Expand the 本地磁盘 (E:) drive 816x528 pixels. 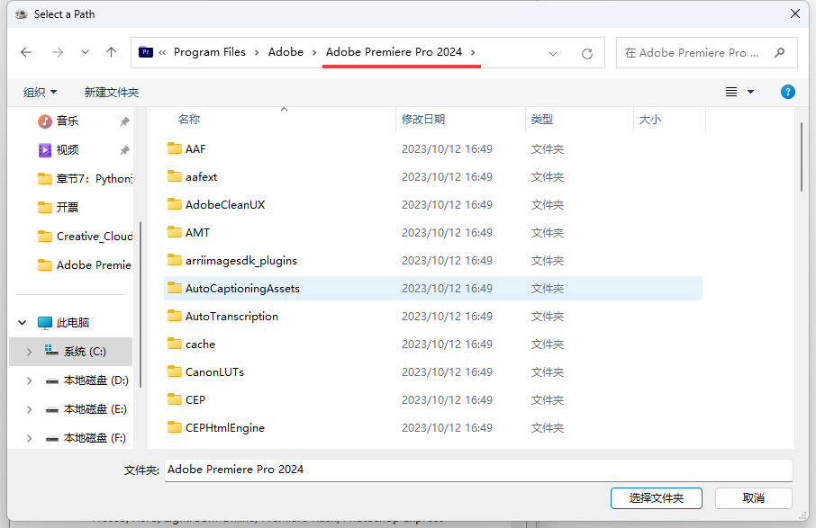click(x=29, y=409)
